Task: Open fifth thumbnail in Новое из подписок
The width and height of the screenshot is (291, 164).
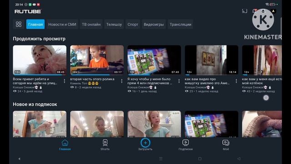Action: pyautogui.click(x=262, y=124)
